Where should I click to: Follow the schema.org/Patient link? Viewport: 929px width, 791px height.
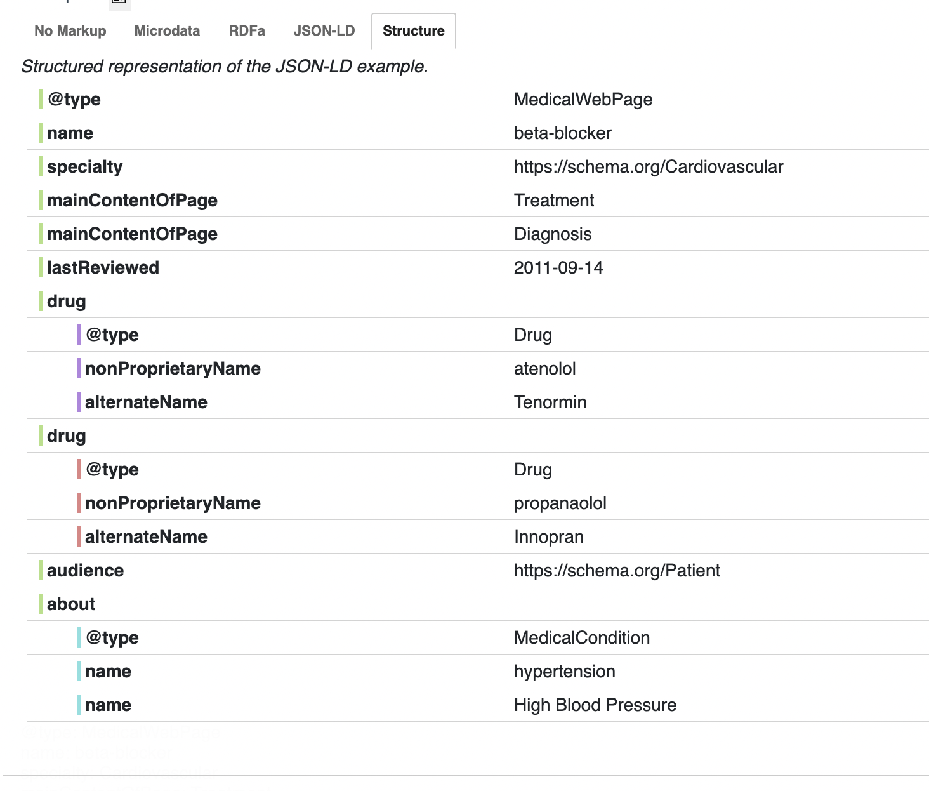coord(617,570)
